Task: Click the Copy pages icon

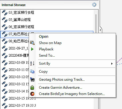Action: [x=32, y=71]
